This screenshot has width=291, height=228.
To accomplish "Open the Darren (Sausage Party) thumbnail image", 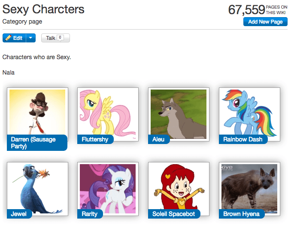I will (37, 112).
